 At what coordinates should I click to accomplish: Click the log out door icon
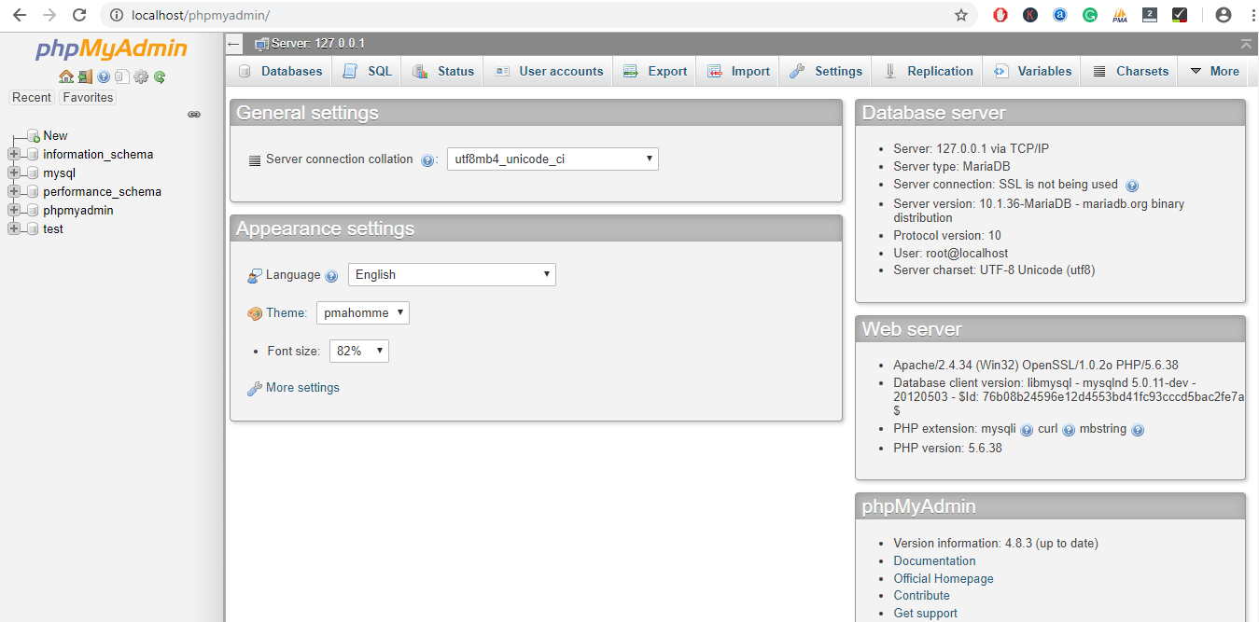[85, 77]
